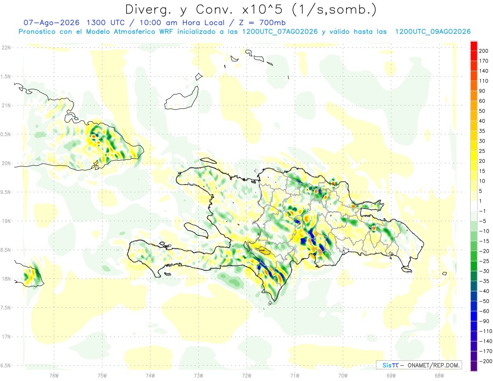493x381 pixels.
Task: Click the dark purple swatch ending the color scale
Action: click(474, 366)
